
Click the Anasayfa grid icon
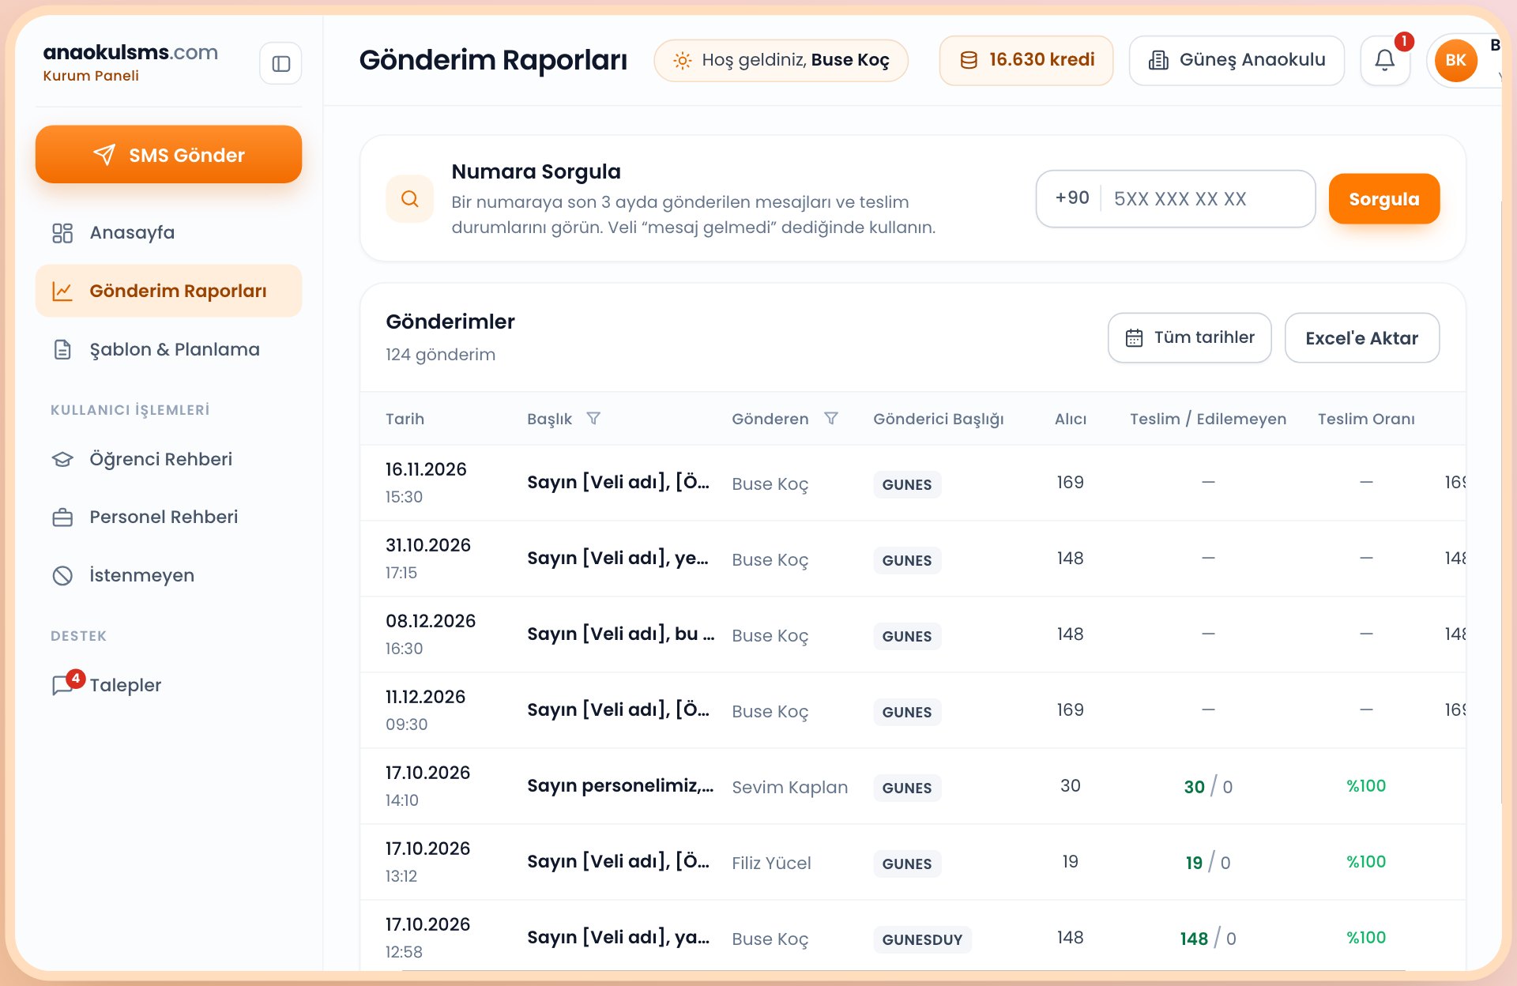coord(62,232)
